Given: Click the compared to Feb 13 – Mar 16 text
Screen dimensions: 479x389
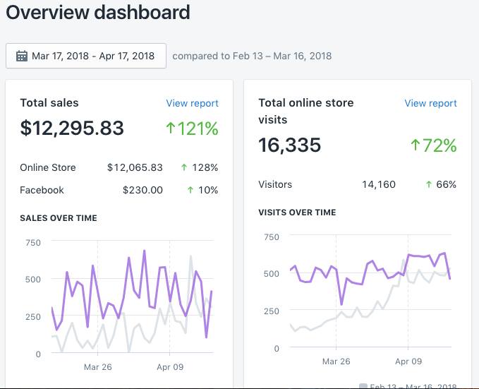Looking at the screenshot, I should click(252, 56).
